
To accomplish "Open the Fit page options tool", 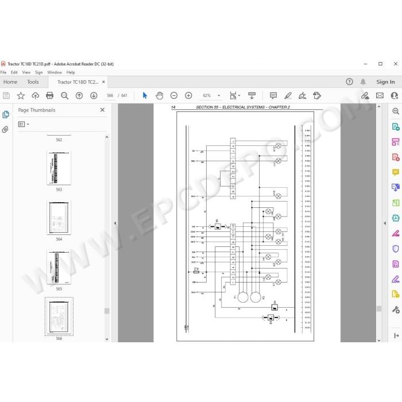I will click(x=235, y=96).
